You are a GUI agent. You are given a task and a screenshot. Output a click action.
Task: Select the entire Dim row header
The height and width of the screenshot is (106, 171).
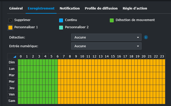12,62
